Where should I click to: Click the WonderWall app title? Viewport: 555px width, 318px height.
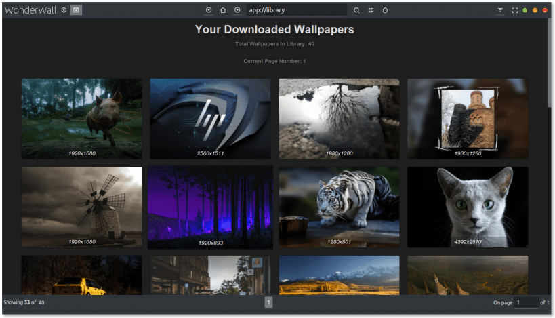click(30, 10)
